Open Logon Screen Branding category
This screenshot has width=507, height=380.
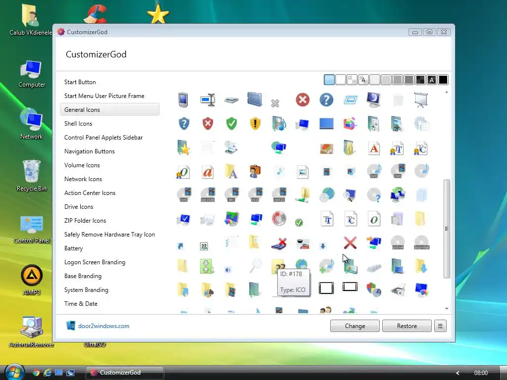[x=95, y=262]
